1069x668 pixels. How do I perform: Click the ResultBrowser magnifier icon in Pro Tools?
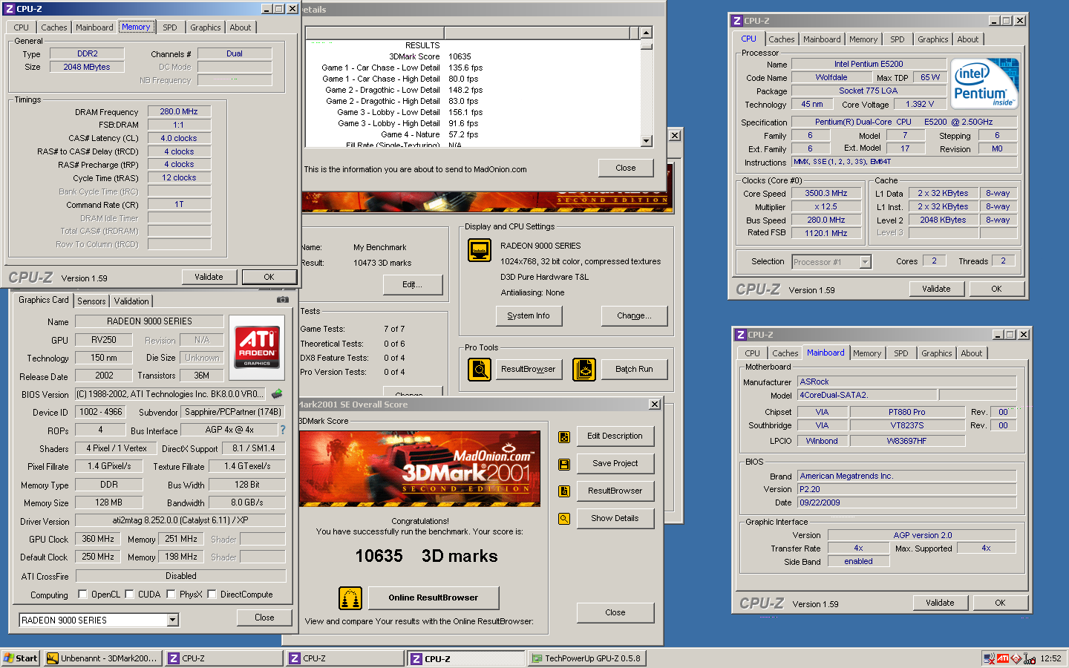click(480, 369)
